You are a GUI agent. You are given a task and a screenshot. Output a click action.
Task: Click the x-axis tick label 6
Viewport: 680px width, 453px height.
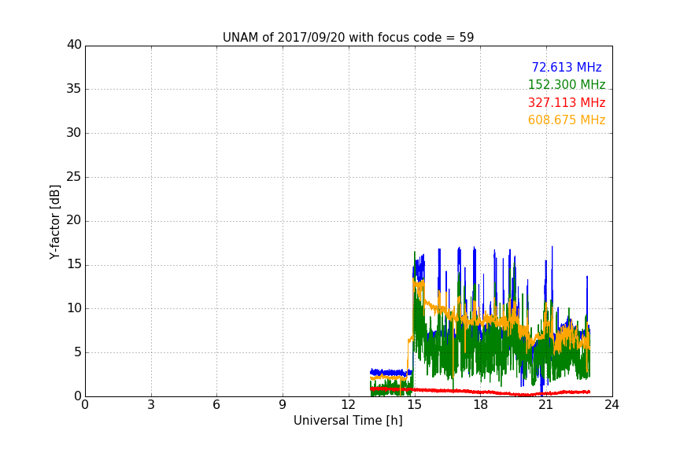[x=217, y=405]
